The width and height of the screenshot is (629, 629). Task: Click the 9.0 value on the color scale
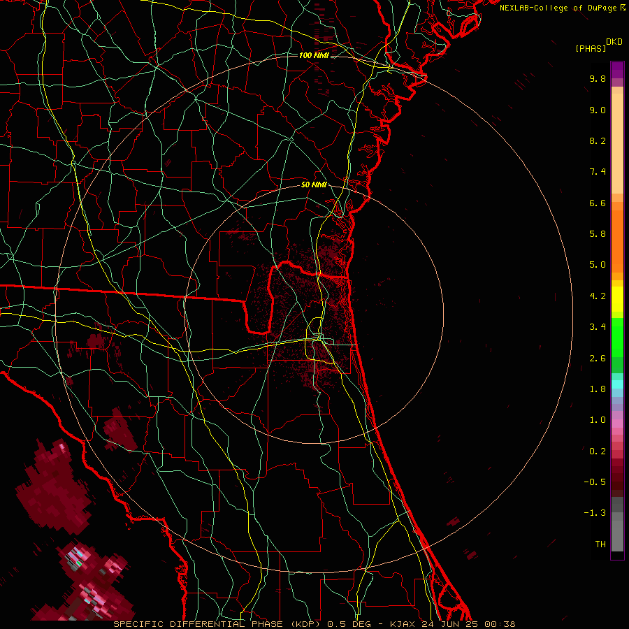tap(598, 110)
